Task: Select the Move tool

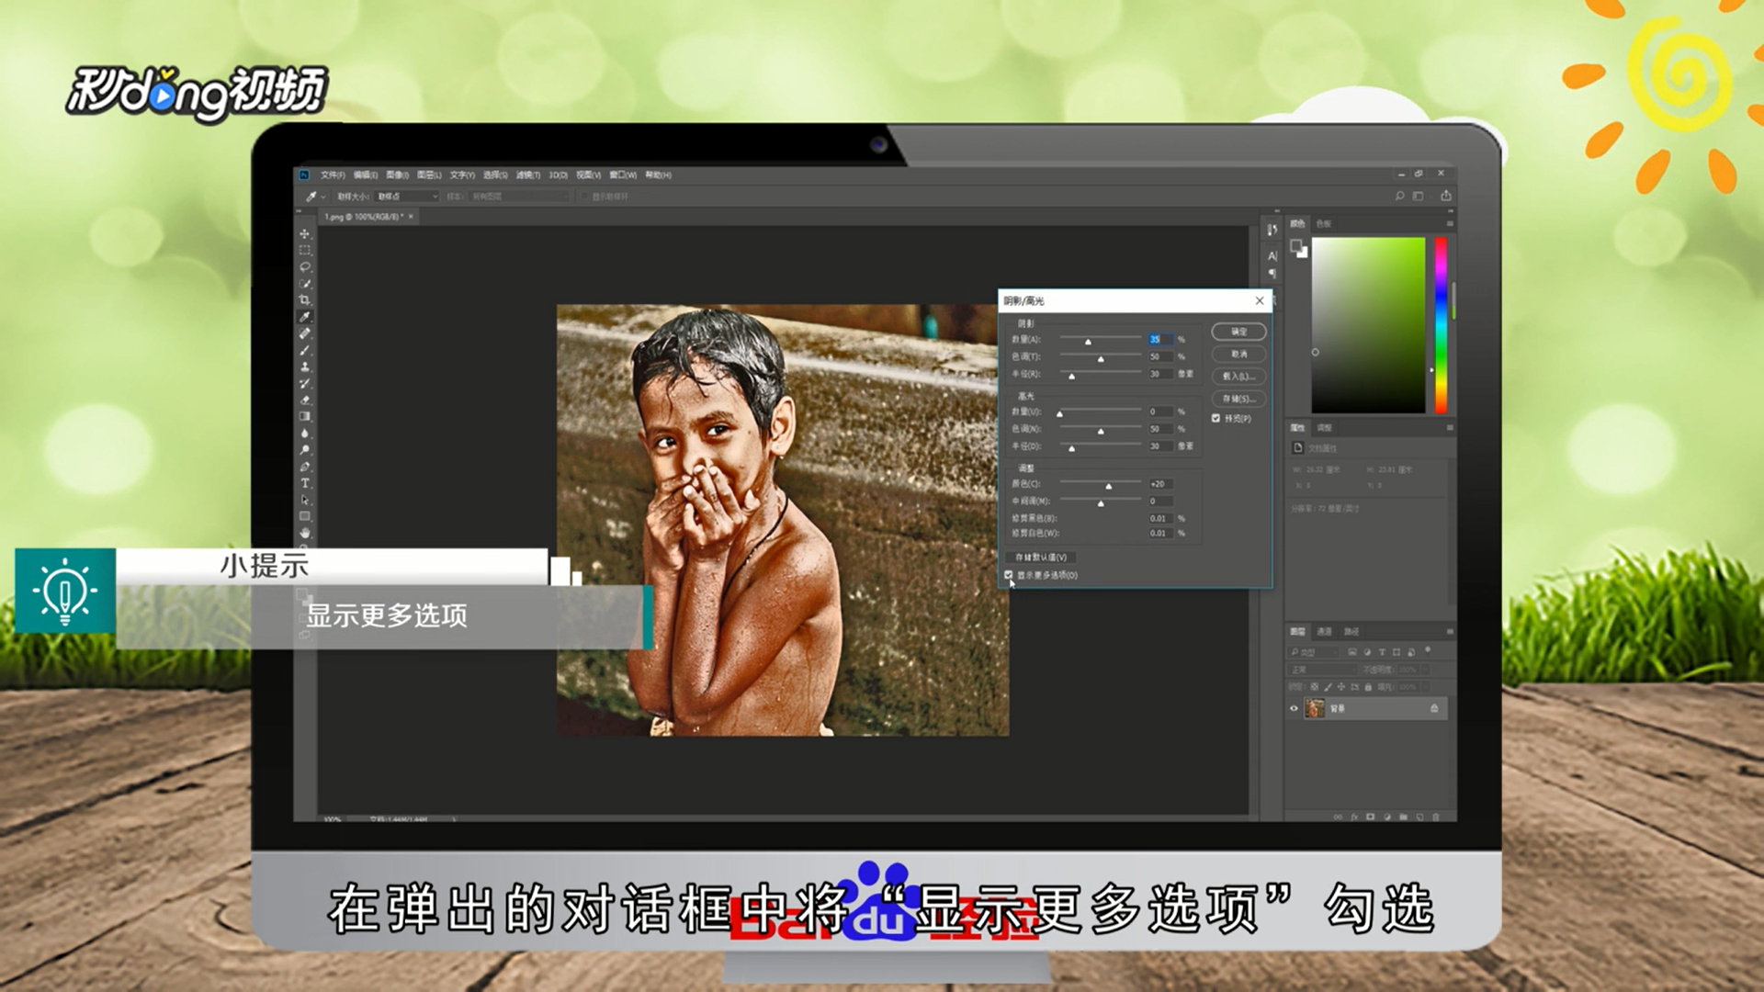Action: point(305,234)
